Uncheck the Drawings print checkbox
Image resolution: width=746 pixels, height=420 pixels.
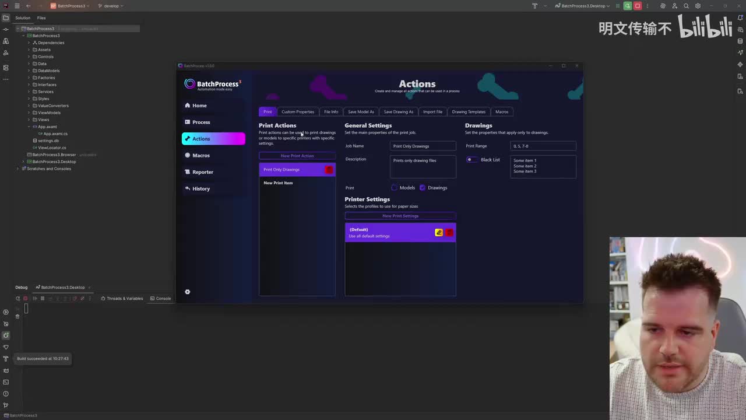coord(423,188)
